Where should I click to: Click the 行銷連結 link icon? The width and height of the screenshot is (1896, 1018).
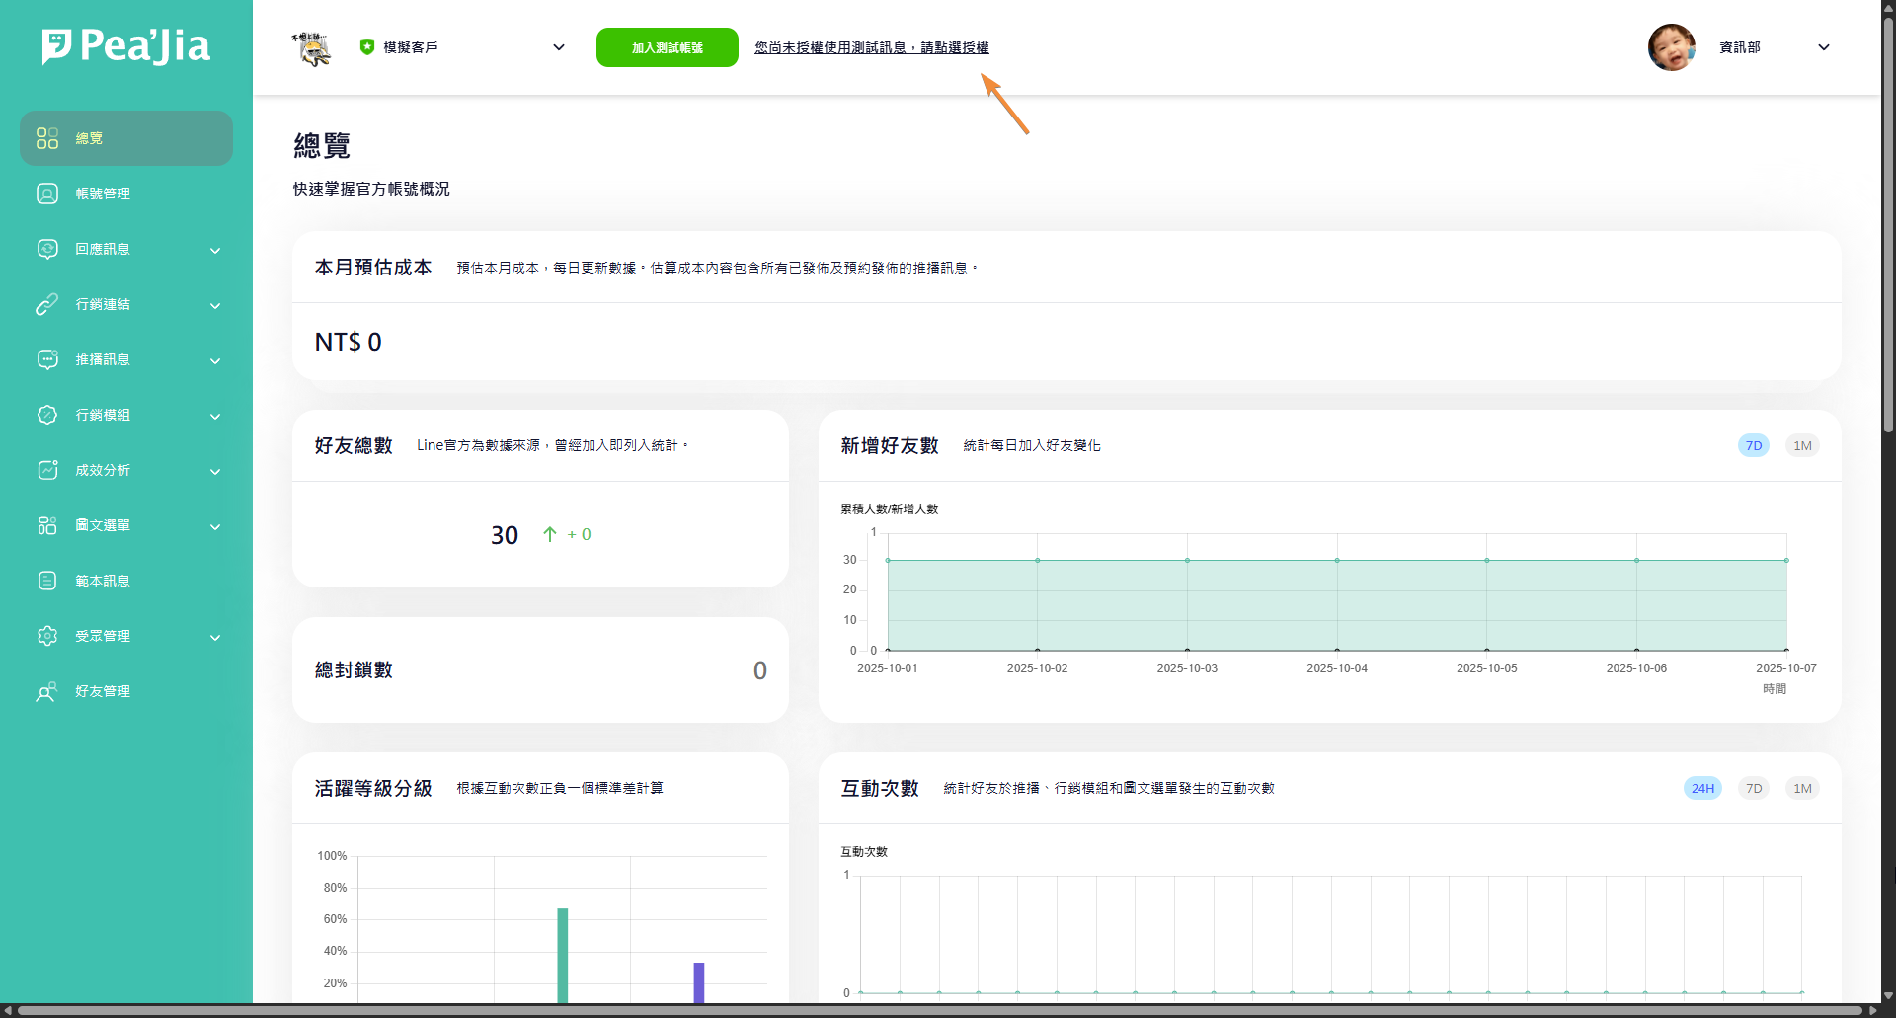point(47,304)
